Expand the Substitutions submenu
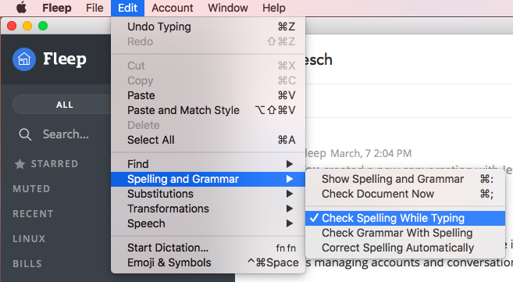Image resolution: width=513 pixels, height=282 pixels. click(x=208, y=194)
